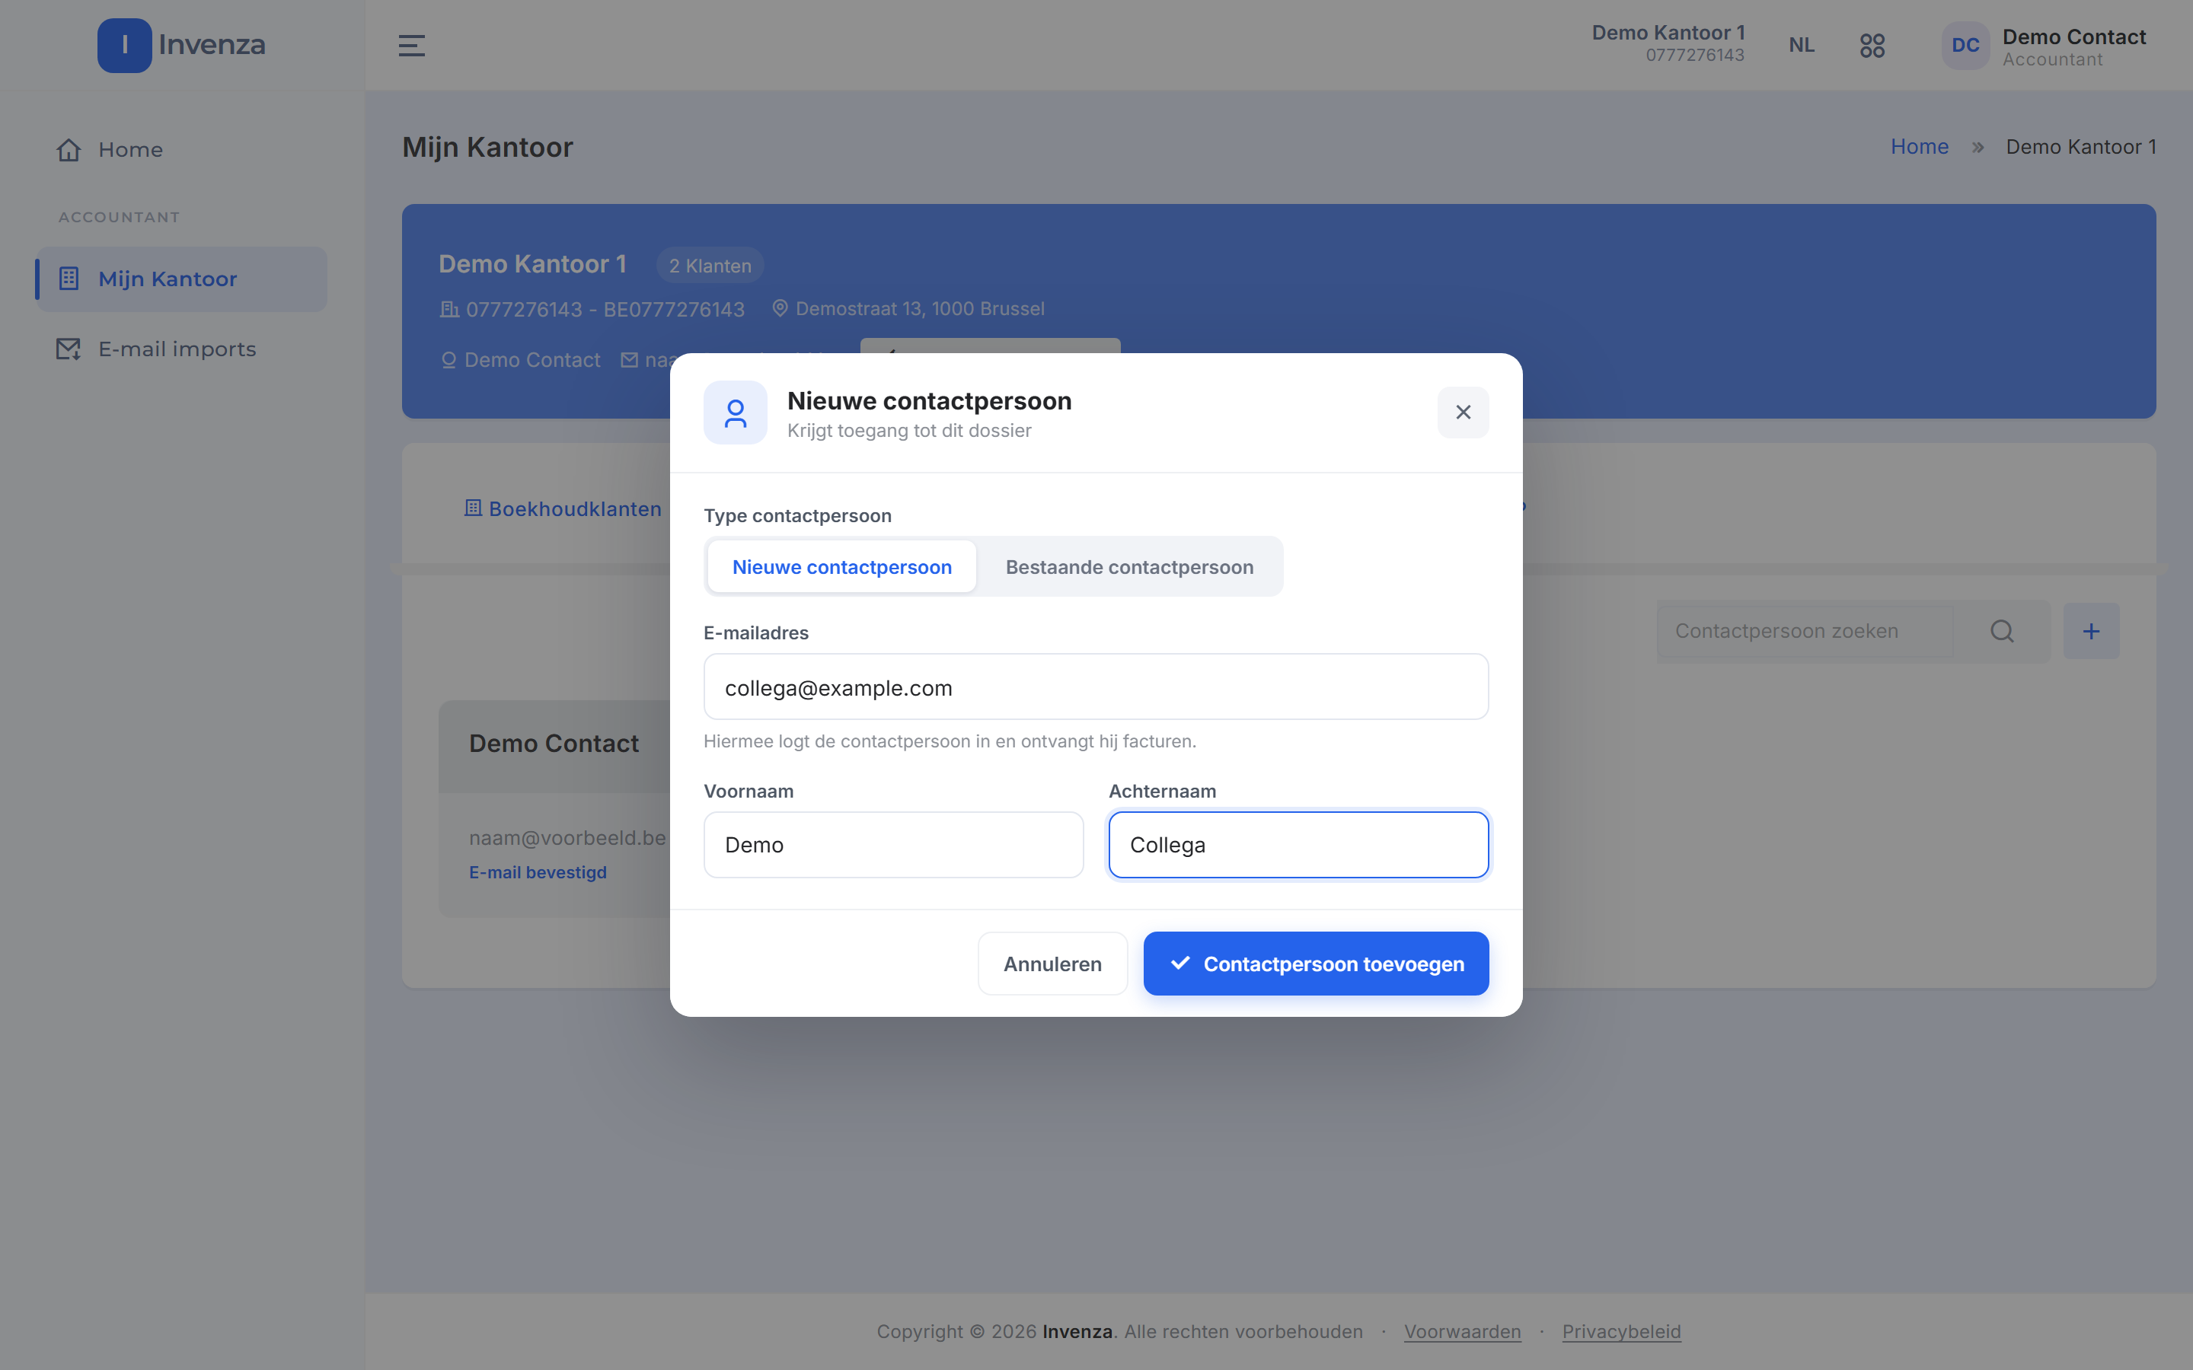Open Demo Contact Accountant profile menu
The height and width of the screenshot is (1370, 2193).
(x=2073, y=47)
